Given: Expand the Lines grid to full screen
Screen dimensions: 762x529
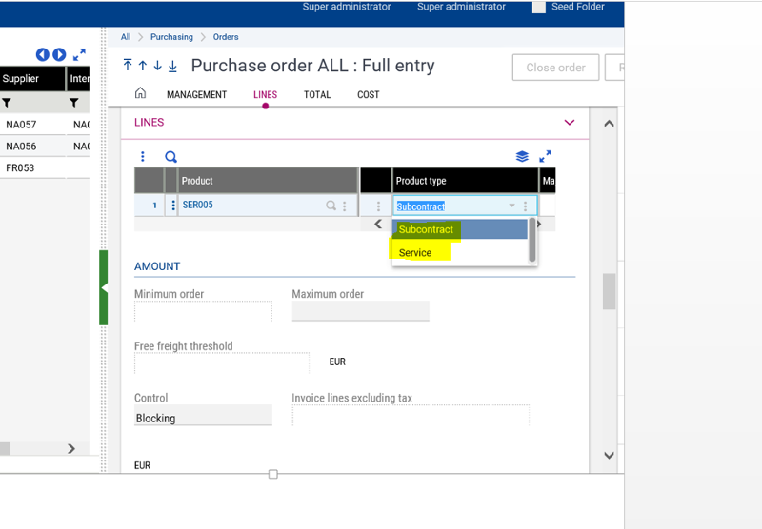Looking at the screenshot, I should click(x=546, y=157).
